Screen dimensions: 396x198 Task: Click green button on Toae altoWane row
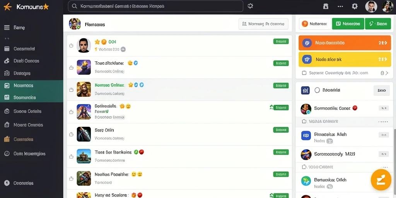tap(281, 63)
